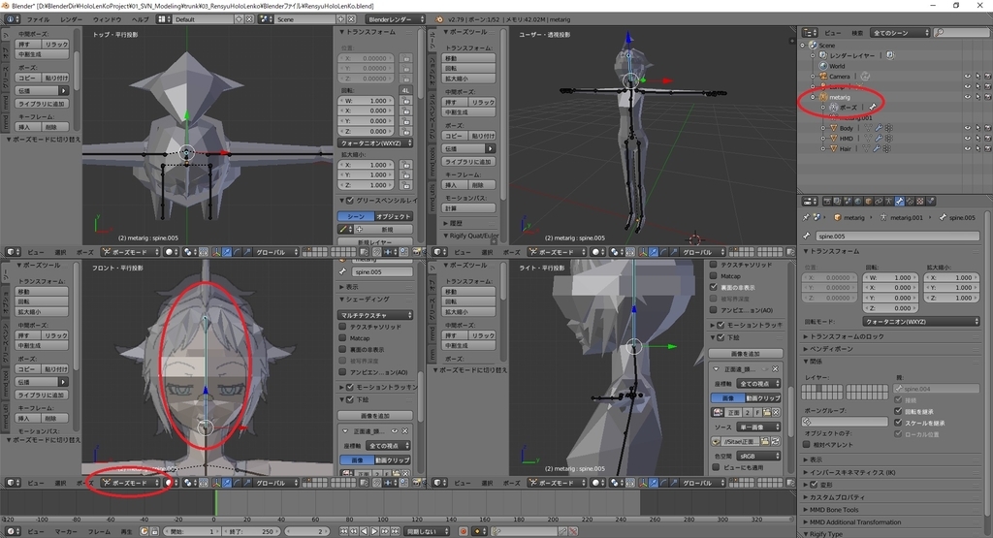
Task: Click the 開始 1 start frame field
Action: pyautogui.click(x=193, y=531)
